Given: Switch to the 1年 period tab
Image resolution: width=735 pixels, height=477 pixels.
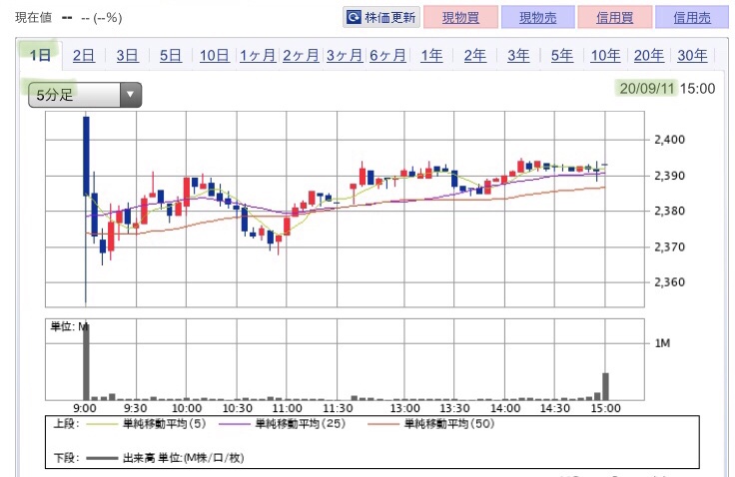Looking at the screenshot, I should pos(431,55).
